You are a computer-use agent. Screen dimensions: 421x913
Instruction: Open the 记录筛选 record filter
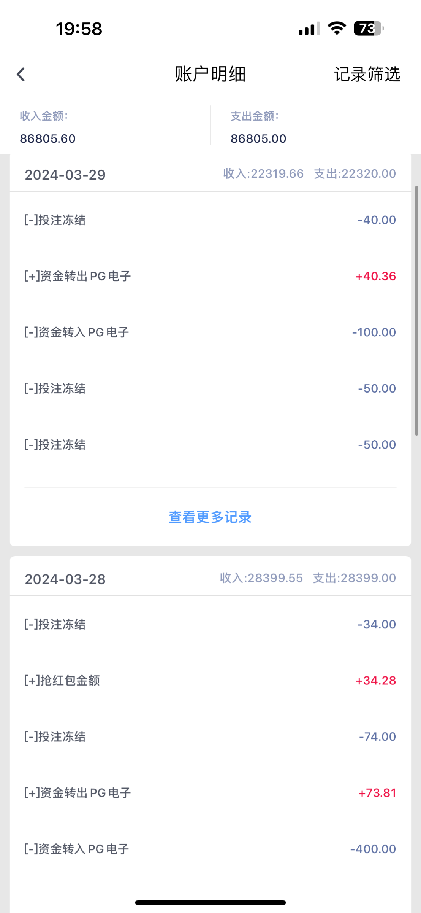pyautogui.click(x=367, y=74)
